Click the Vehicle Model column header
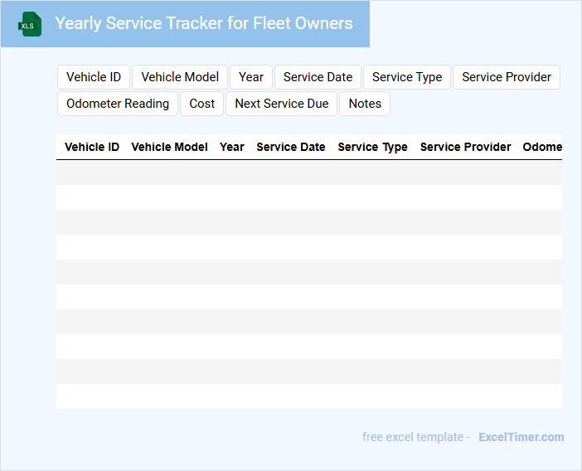This screenshot has width=582, height=471. coord(169,147)
